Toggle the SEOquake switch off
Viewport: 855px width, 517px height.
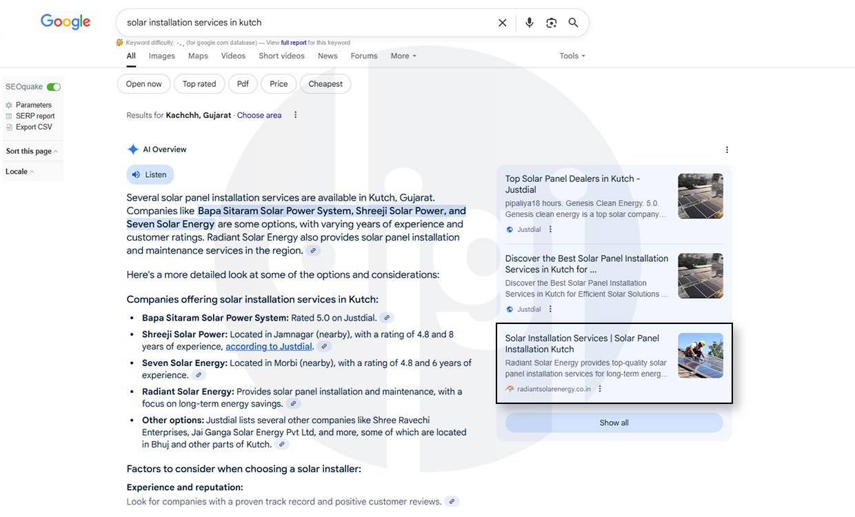click(53, 87)
